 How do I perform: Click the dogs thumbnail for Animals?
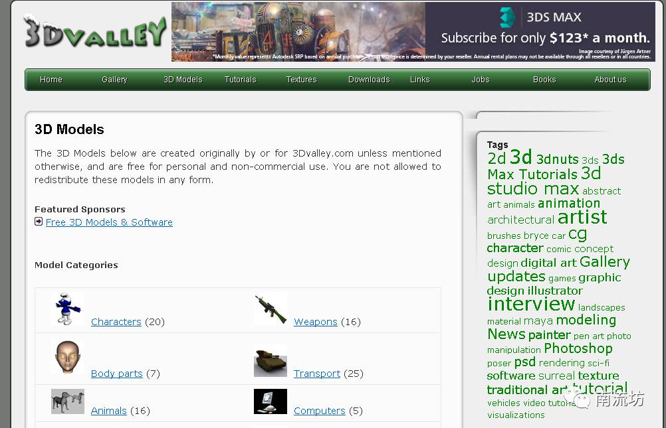pyautogui.click(x=68, y=401)
